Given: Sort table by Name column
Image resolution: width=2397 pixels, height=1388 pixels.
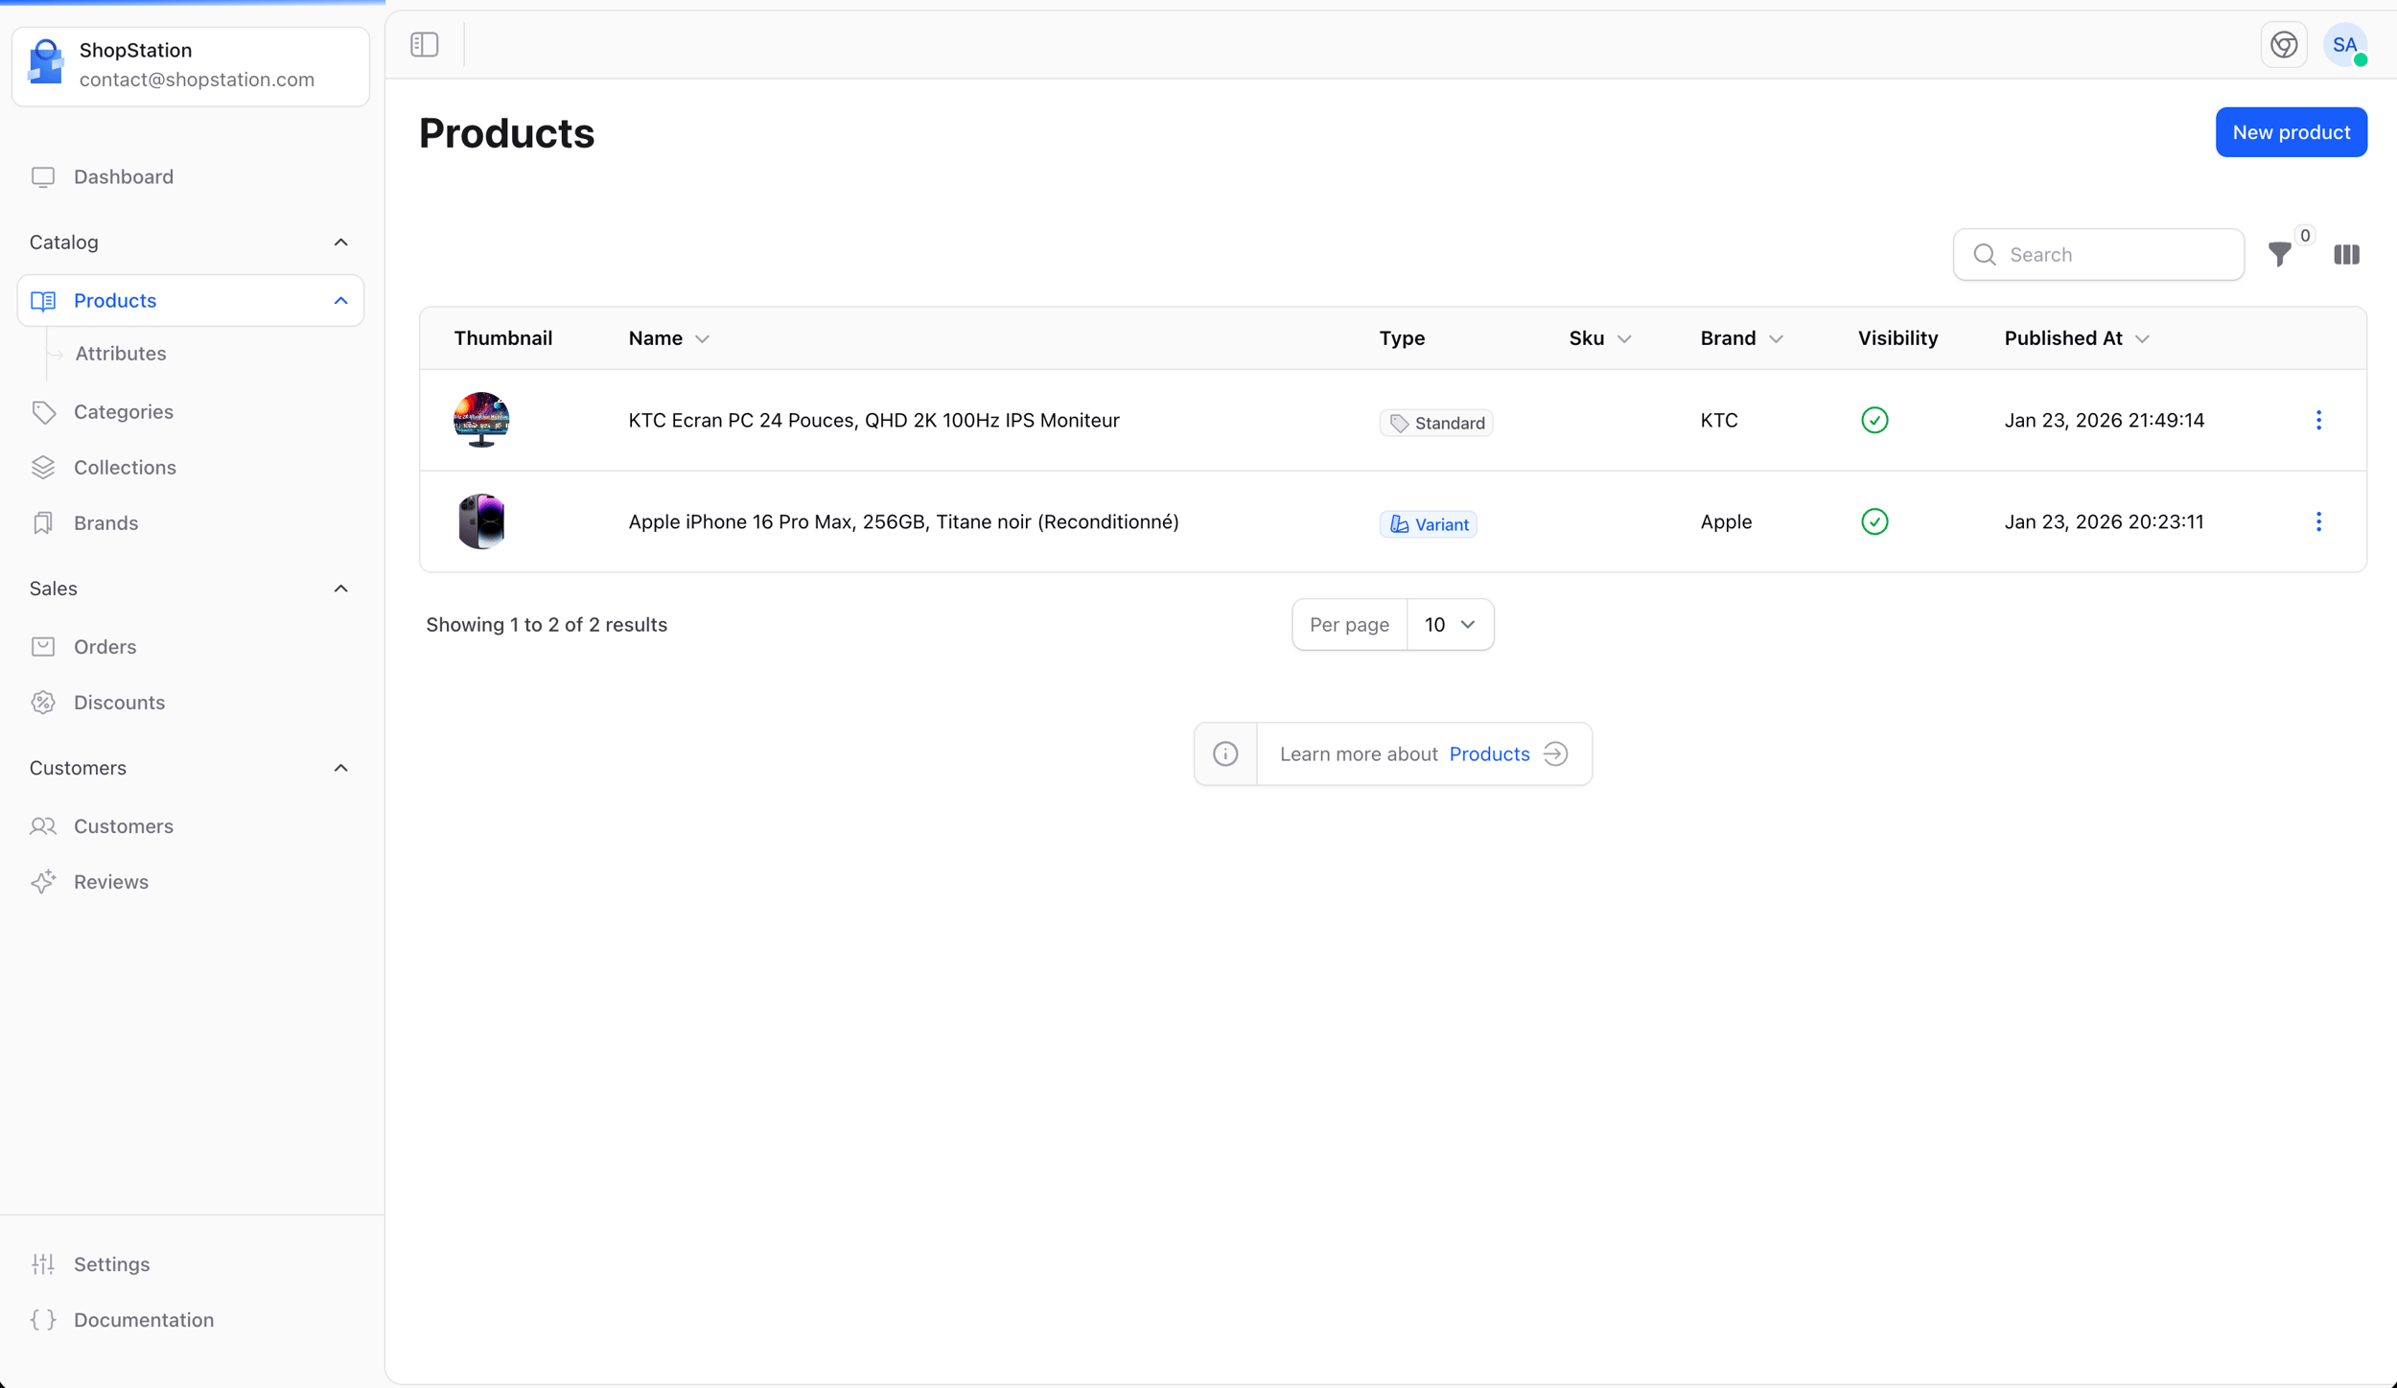Looking at the screenshot, I should click(668, 337).
